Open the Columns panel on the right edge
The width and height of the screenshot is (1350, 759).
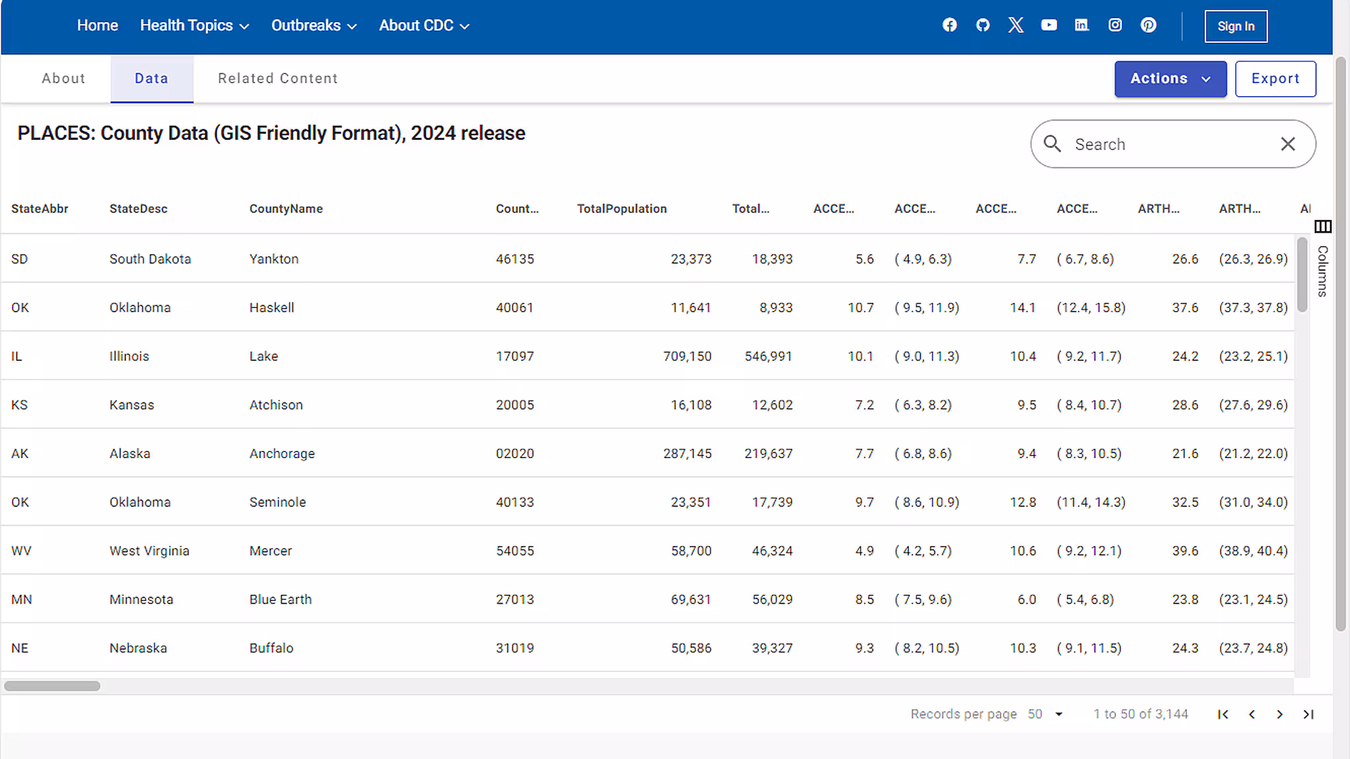[1323, 227]
